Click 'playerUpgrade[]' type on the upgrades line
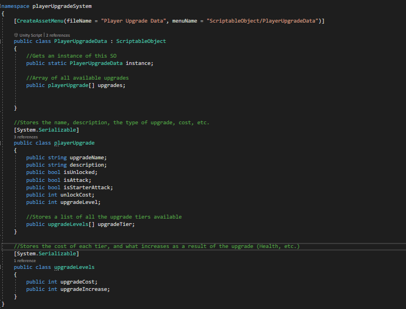The width and height of the screenshot is (406, 309). click(x=71, y=85)
